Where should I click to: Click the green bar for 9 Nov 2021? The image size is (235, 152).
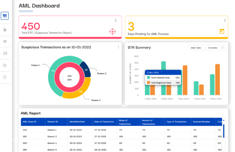pos(212,85)
